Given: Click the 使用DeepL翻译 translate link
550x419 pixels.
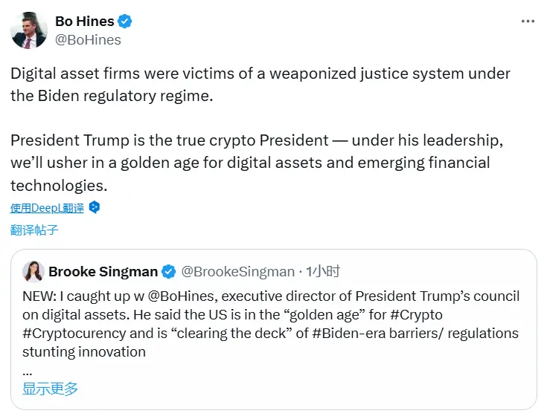Looking at the screenshot, I should (x=48, y=208).
